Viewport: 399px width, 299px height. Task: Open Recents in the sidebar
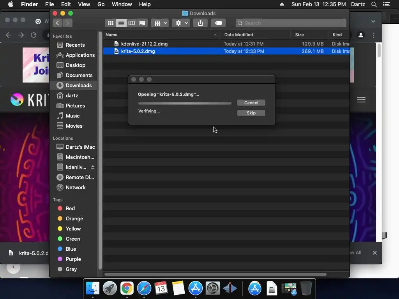pos(74,45)
